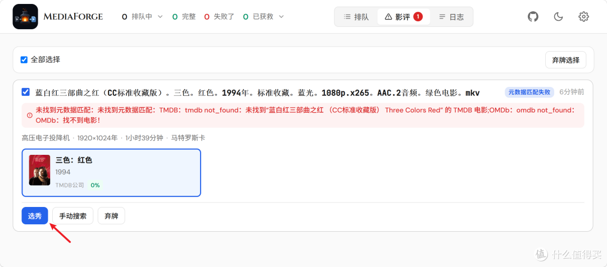Click the MediaForge logo icon
Viewport: 607px width, 267px height.
pos(25,17)
